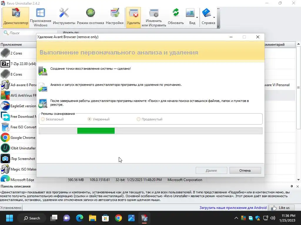The height and width of the screenshot is (225, 301).
Task: Open Настройки from the toolbar
Action: pyautogui.click(x=115, y=17)
